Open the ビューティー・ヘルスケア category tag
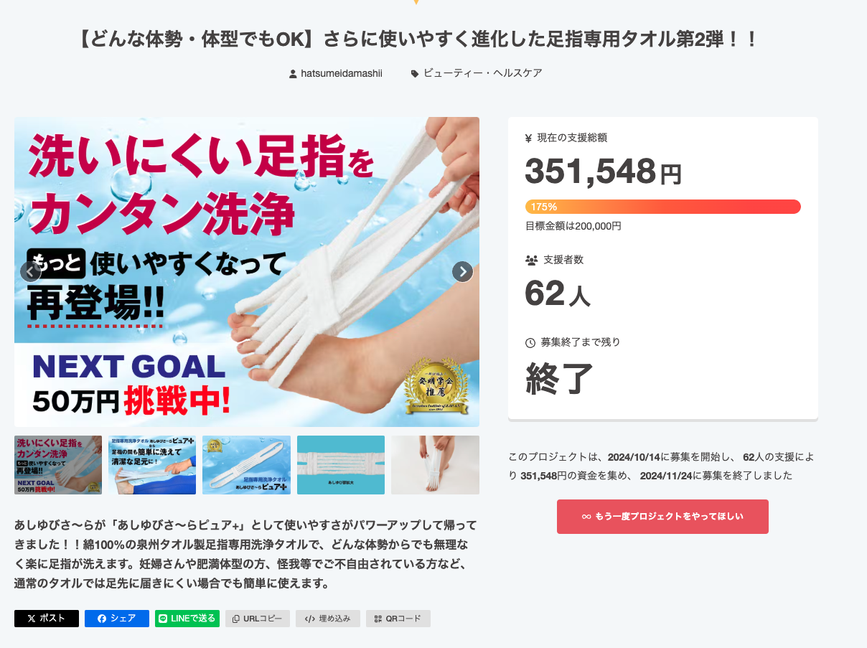 [482, 73]
